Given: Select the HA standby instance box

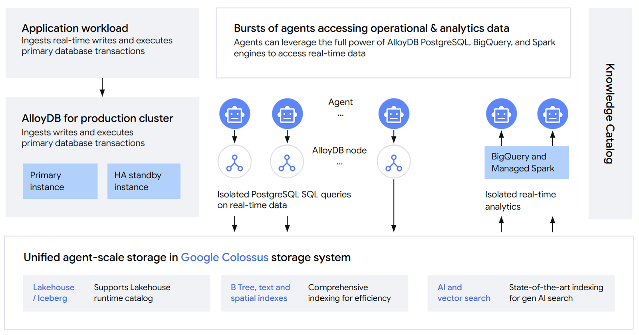Looking at the screenshot, I should click(x=144, y=181).
